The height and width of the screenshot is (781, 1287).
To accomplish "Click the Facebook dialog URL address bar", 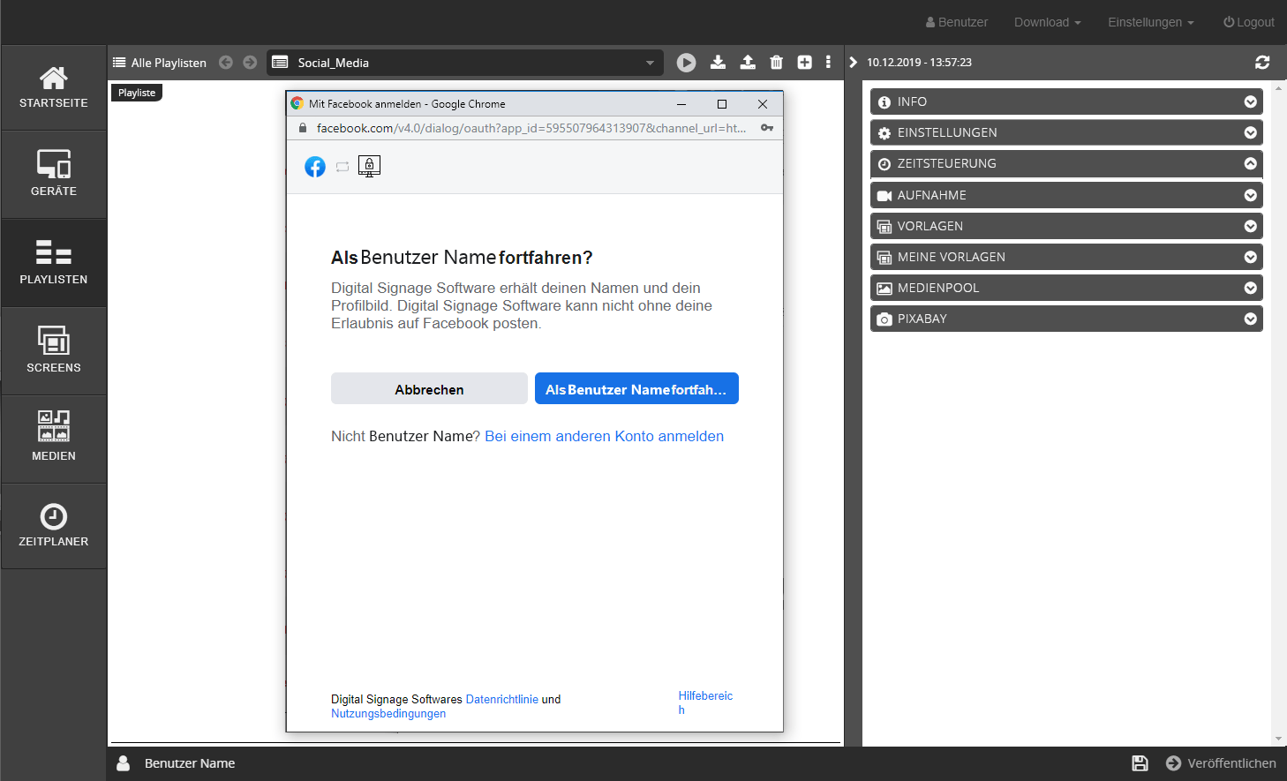I will point(530,128).
